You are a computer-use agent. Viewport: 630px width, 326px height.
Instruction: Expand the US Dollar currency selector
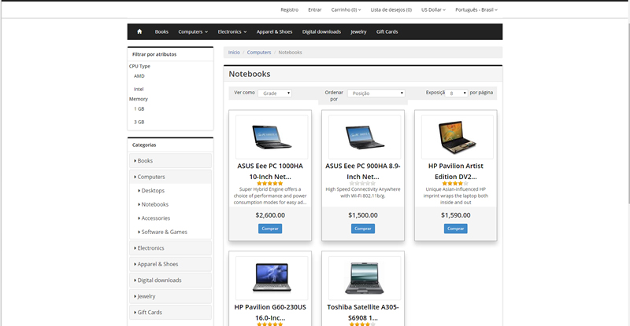click(433, 9)
